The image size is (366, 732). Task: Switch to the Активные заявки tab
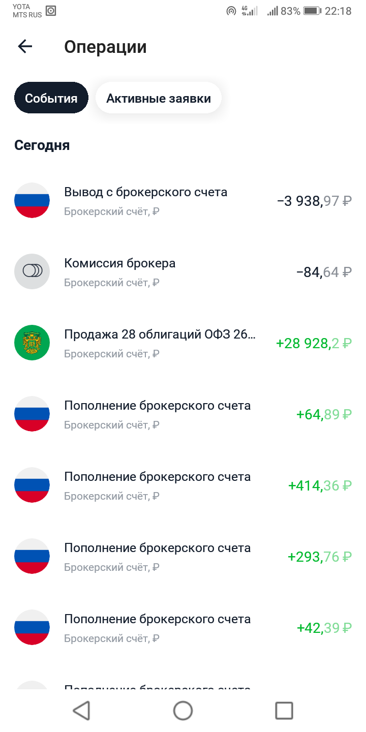[x=159, y=98]
